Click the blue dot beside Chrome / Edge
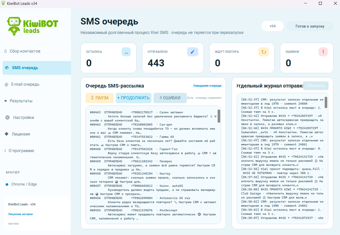 (7, 184)
